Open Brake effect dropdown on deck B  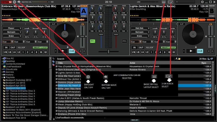(140, 36)
